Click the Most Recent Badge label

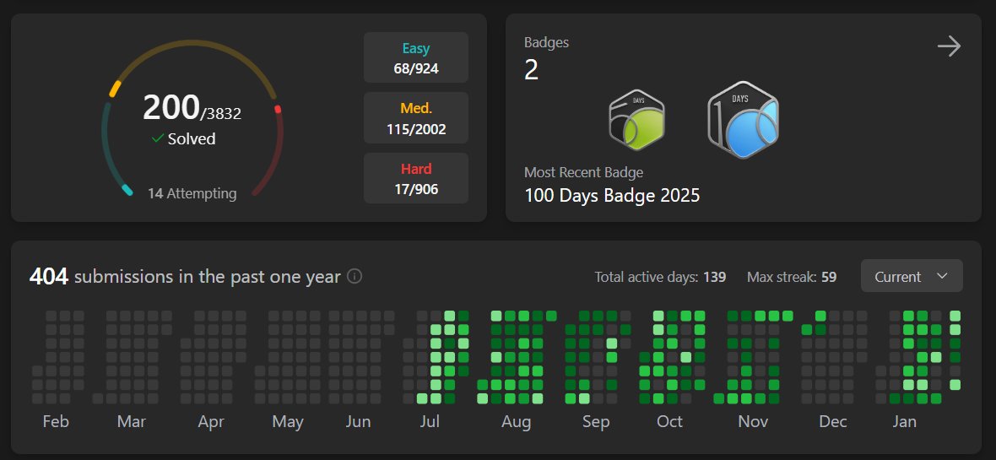coord(584,172)
